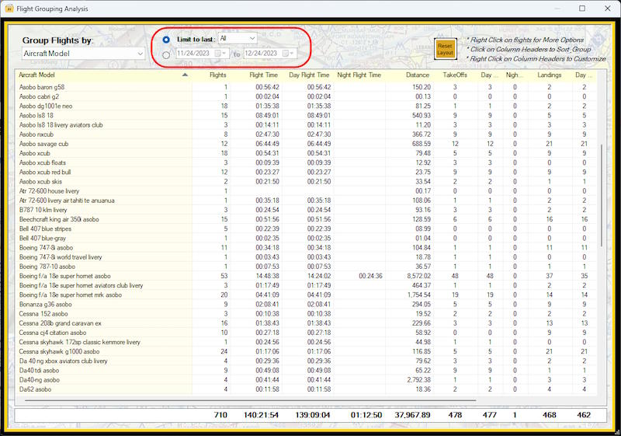The image size is (621, 436).
Task: Select the 'Asobo xcub skis' row
Action: pyautogui.click(x=305, y=182)
